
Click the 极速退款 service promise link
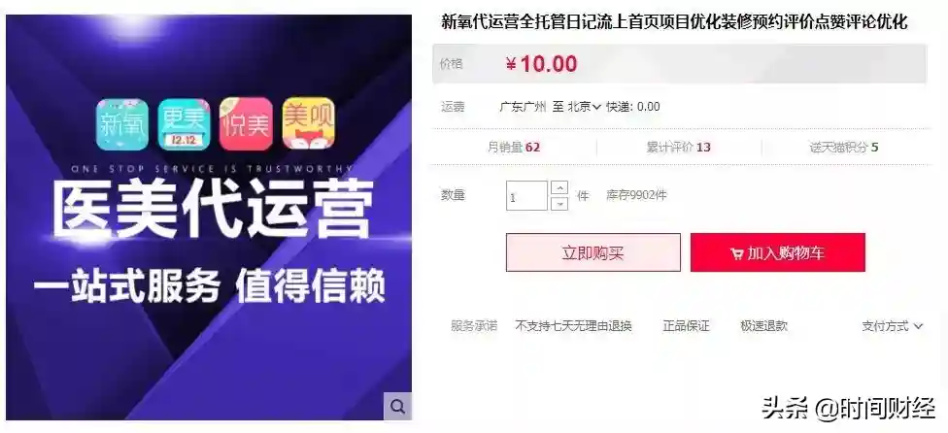[764, 326]
